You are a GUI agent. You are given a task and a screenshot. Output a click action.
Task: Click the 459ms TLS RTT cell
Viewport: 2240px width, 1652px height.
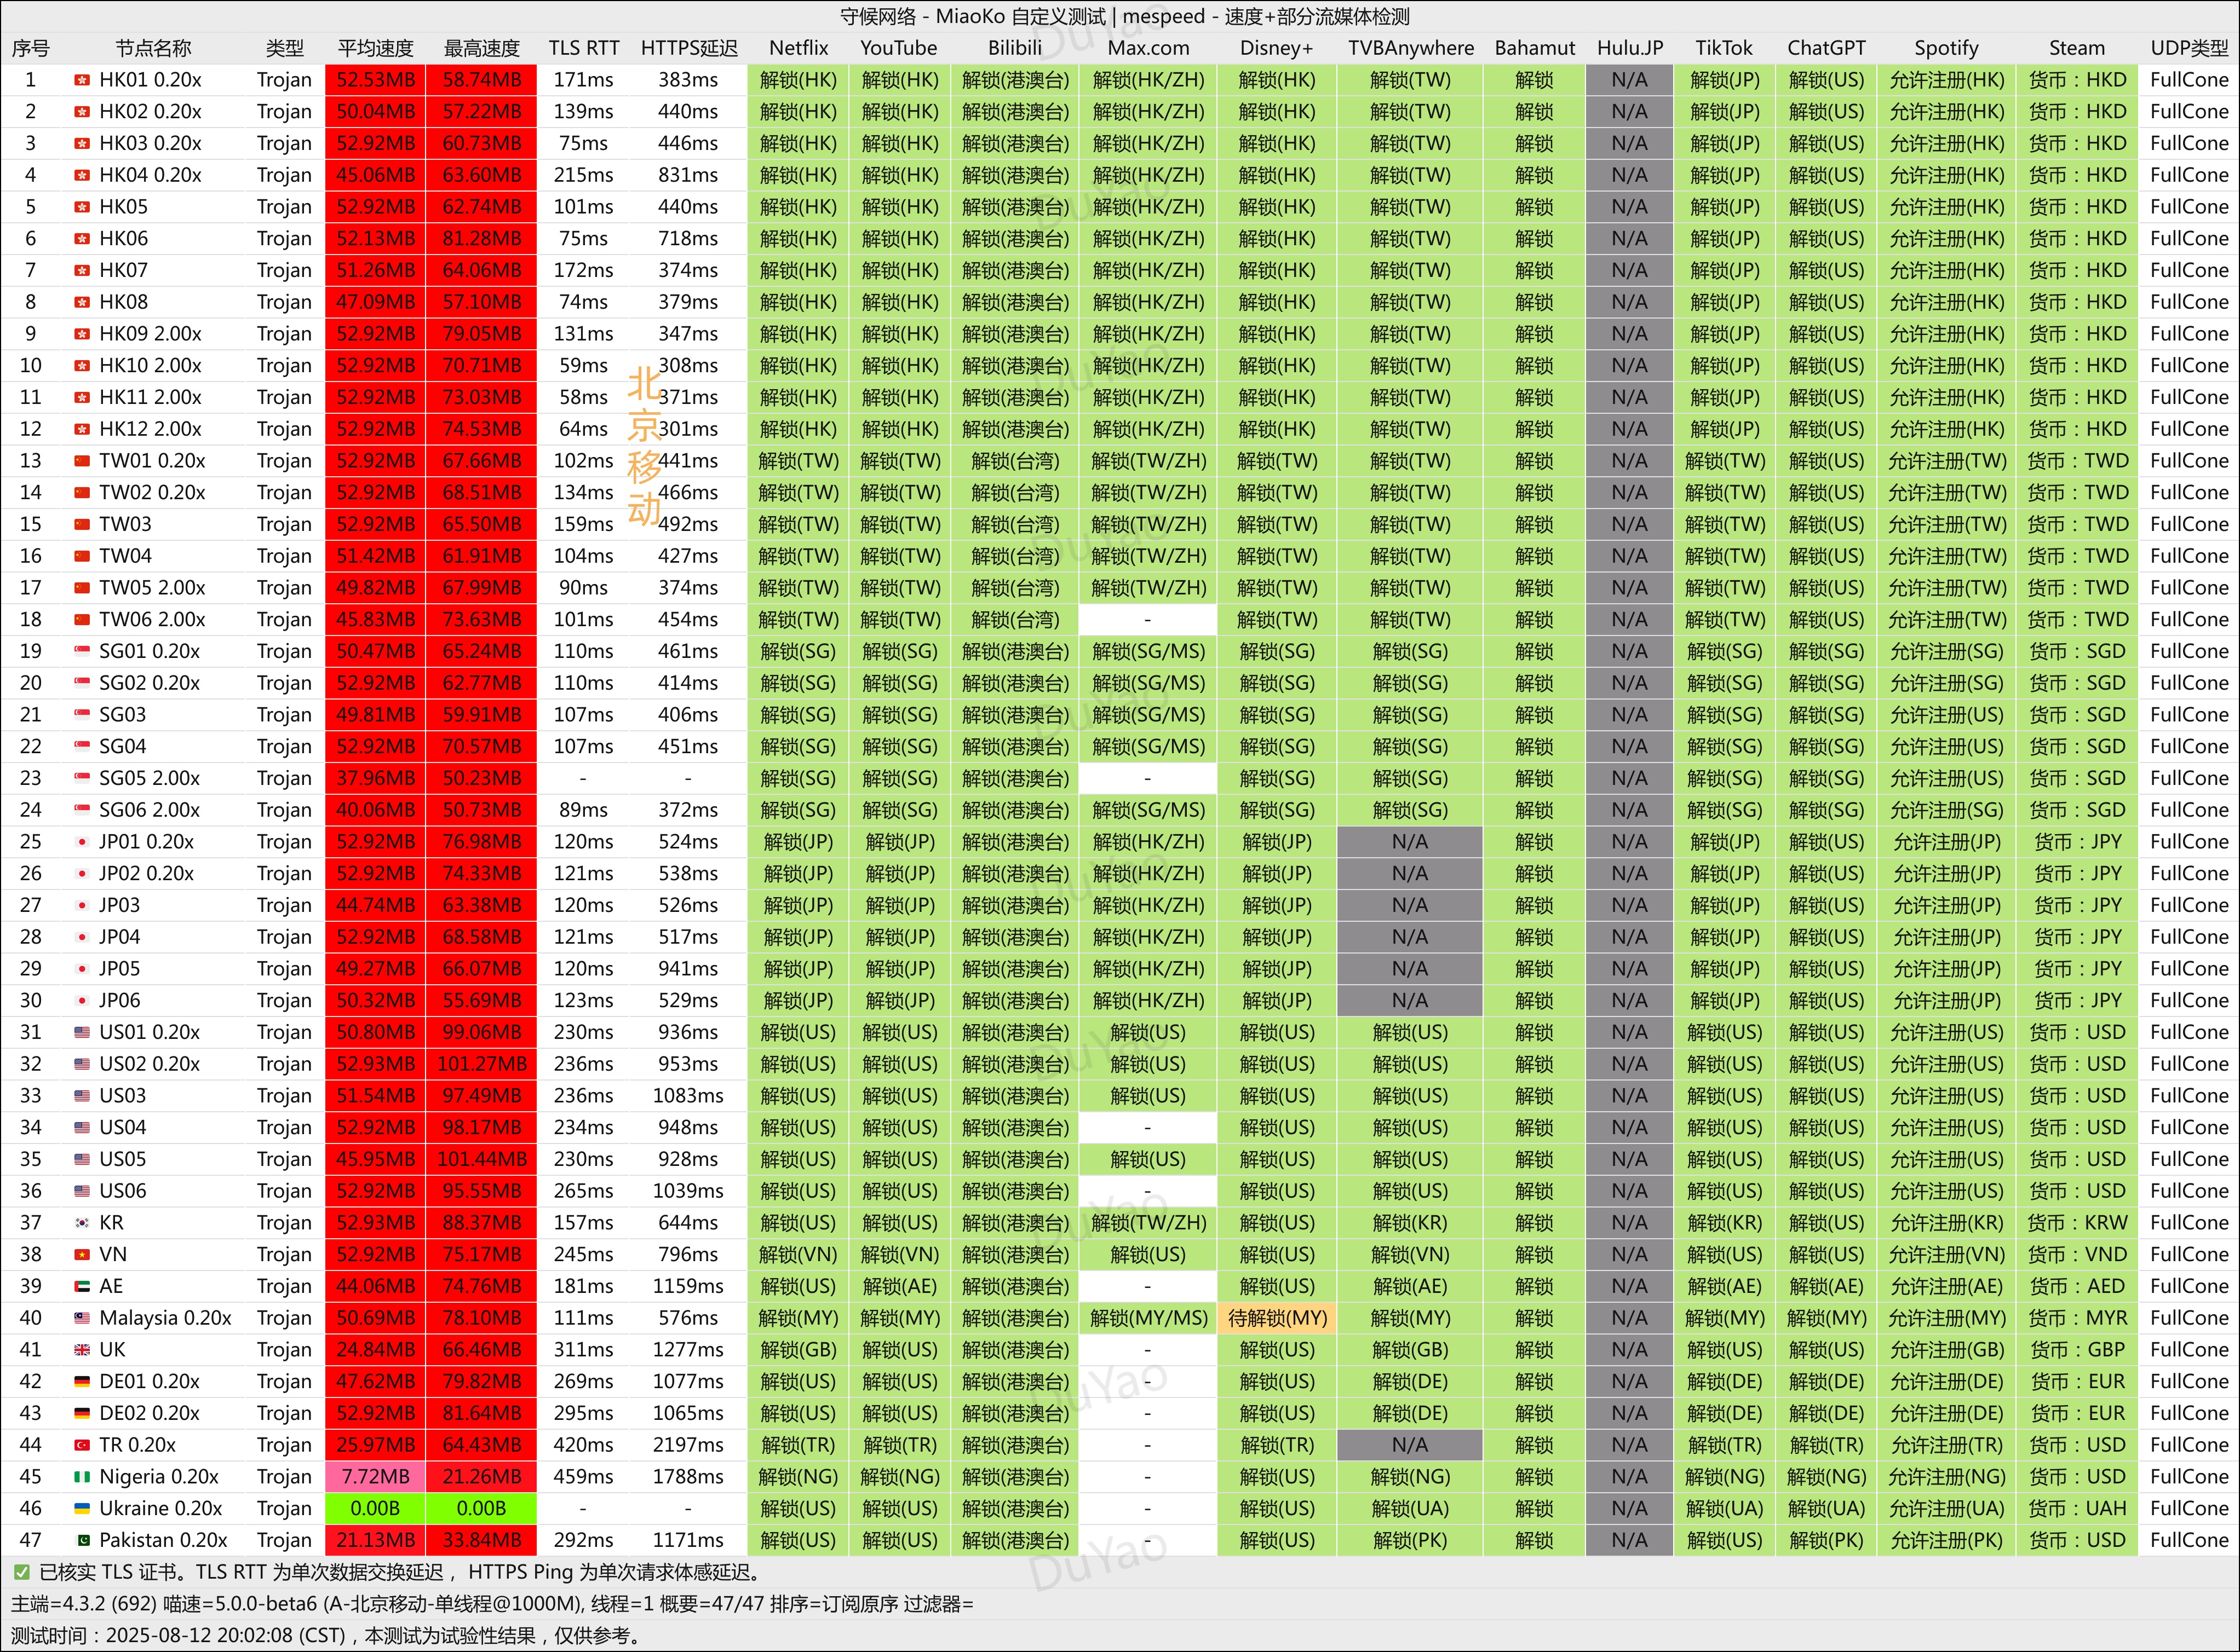[584, 1477]
